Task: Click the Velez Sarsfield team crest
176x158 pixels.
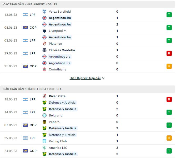Action: [x=44, y=12]
